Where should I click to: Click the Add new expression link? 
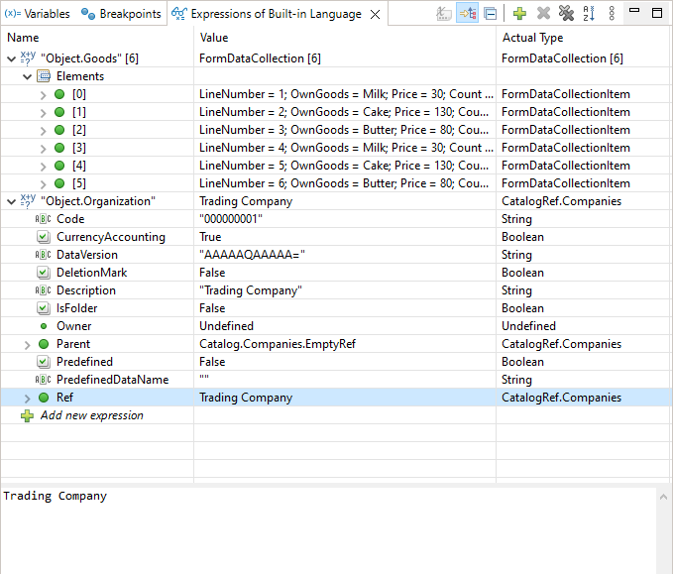tap(91, 415)
